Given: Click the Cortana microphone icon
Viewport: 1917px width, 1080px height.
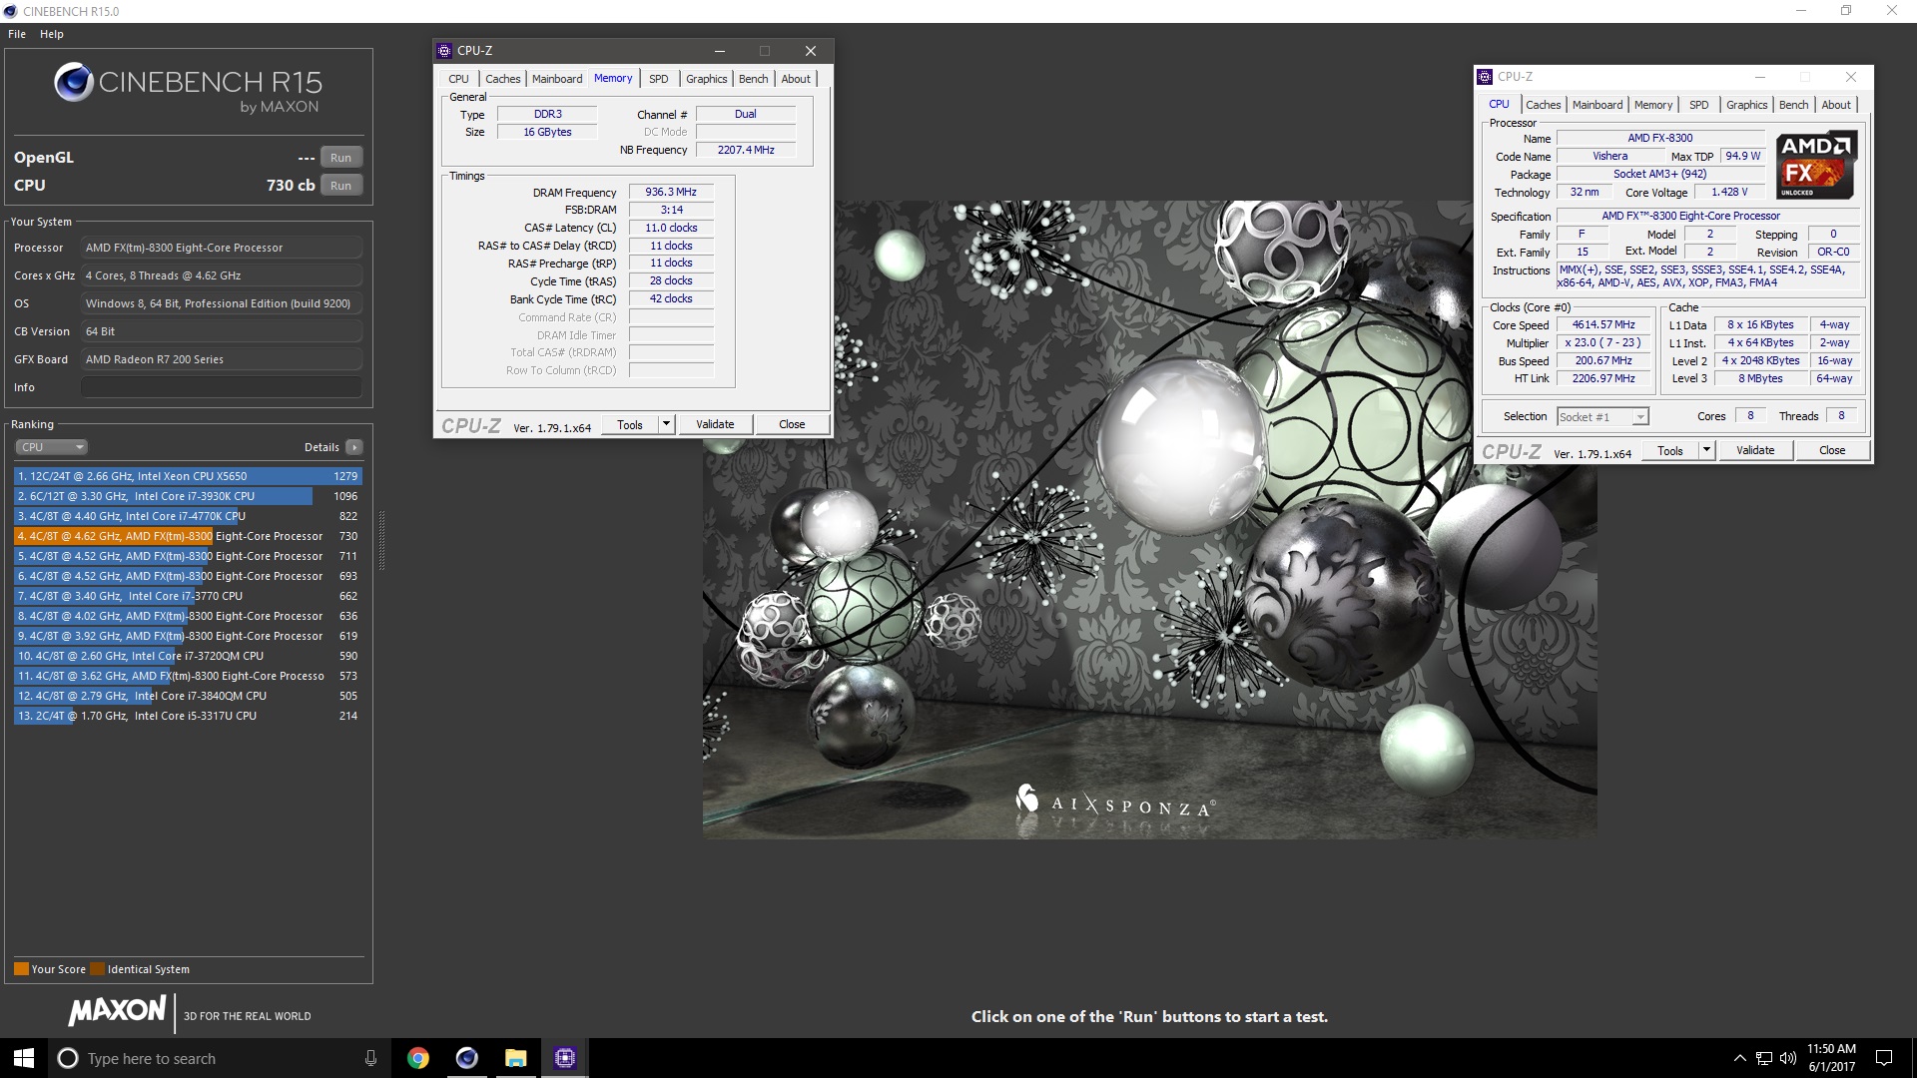Looking at the screenshot, I should (370, 1058).
